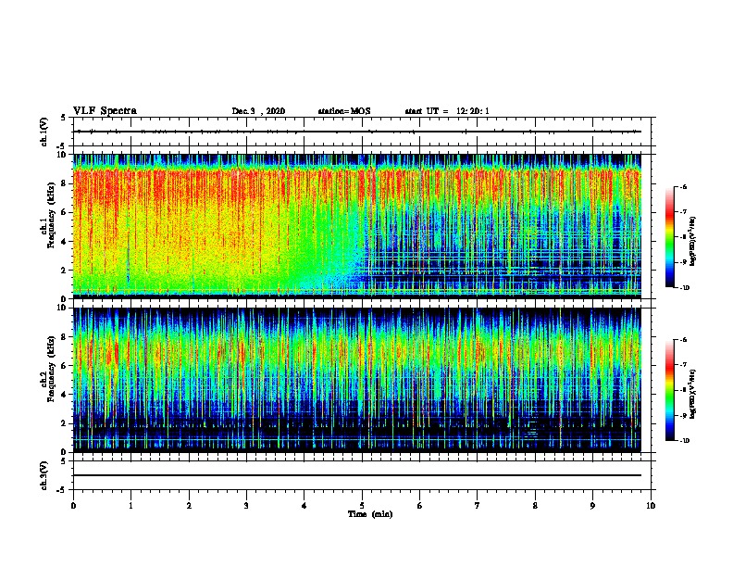Viewport: 733px width, 567px height.
Task: Click the "start UT = 12:20:1" text
Action: [x=447, y=111]
